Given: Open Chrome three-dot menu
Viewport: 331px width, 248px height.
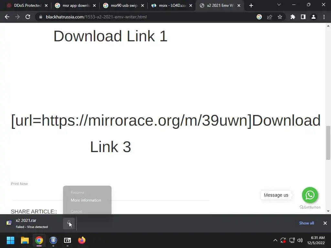Looking at the screenshot, I should click(324, 17).
